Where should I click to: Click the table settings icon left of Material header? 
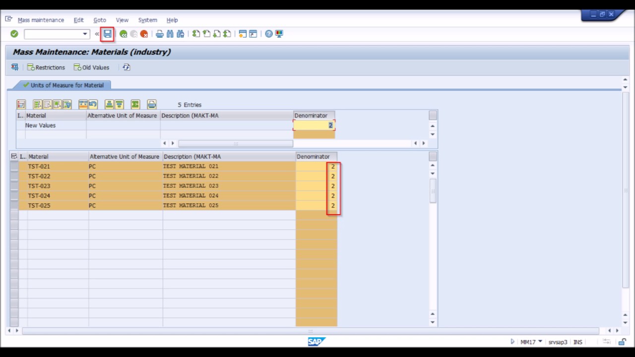(14, 156)
